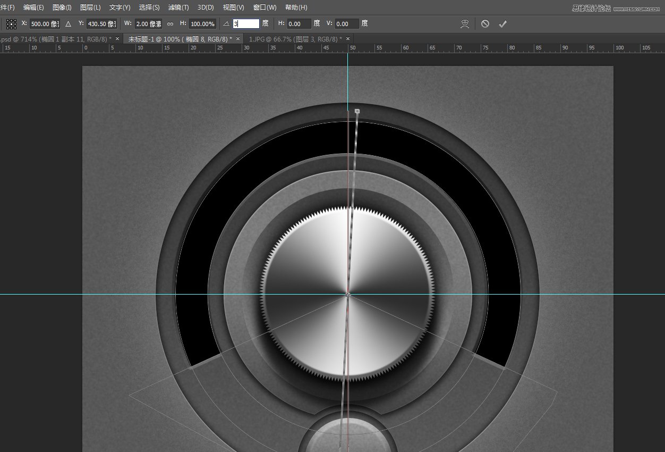665x452 pixels.
Task: Click the horizontal skew H field
Action: [299, 24]
